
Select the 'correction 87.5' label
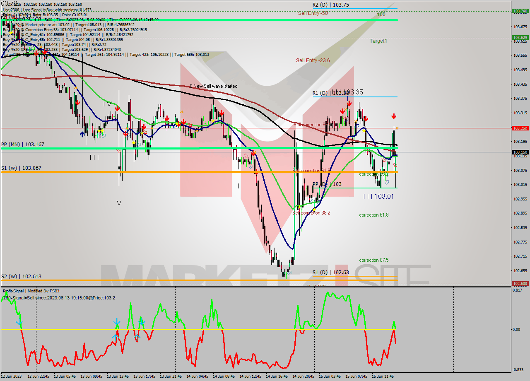point(373,260)
